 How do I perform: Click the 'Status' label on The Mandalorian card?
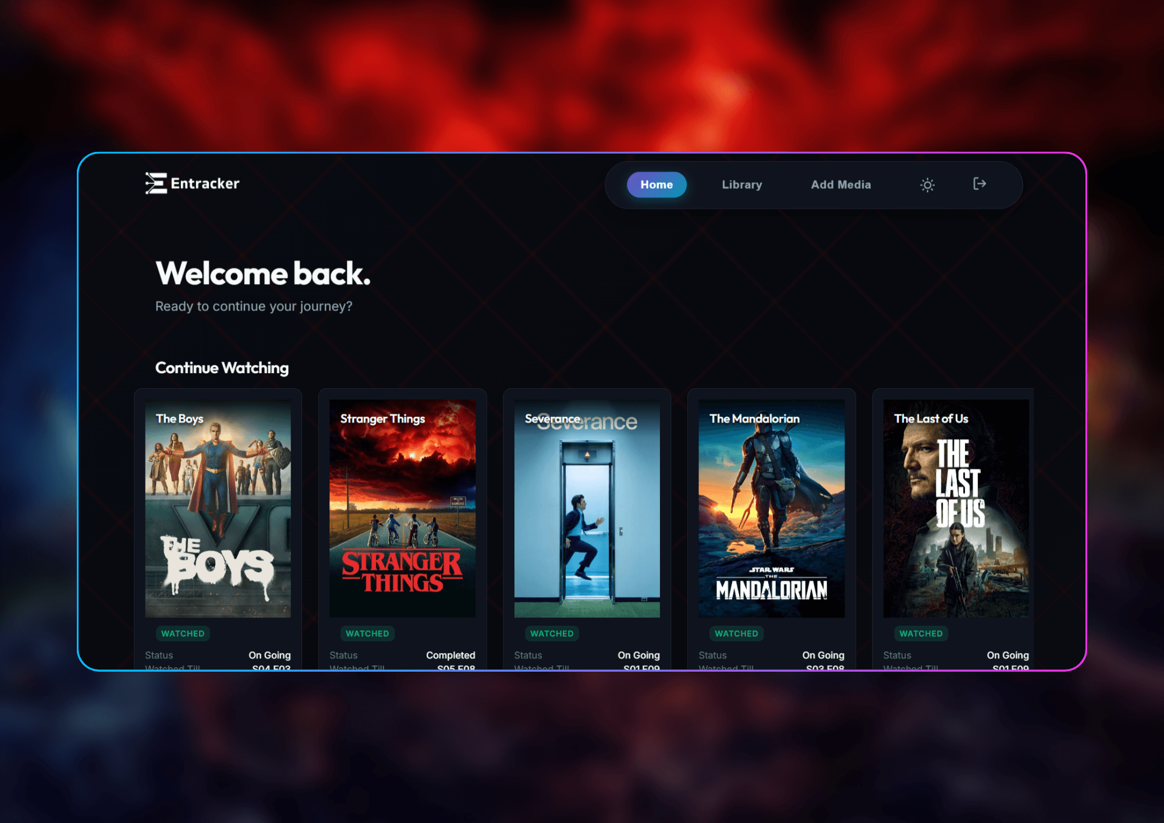(712, 655)
